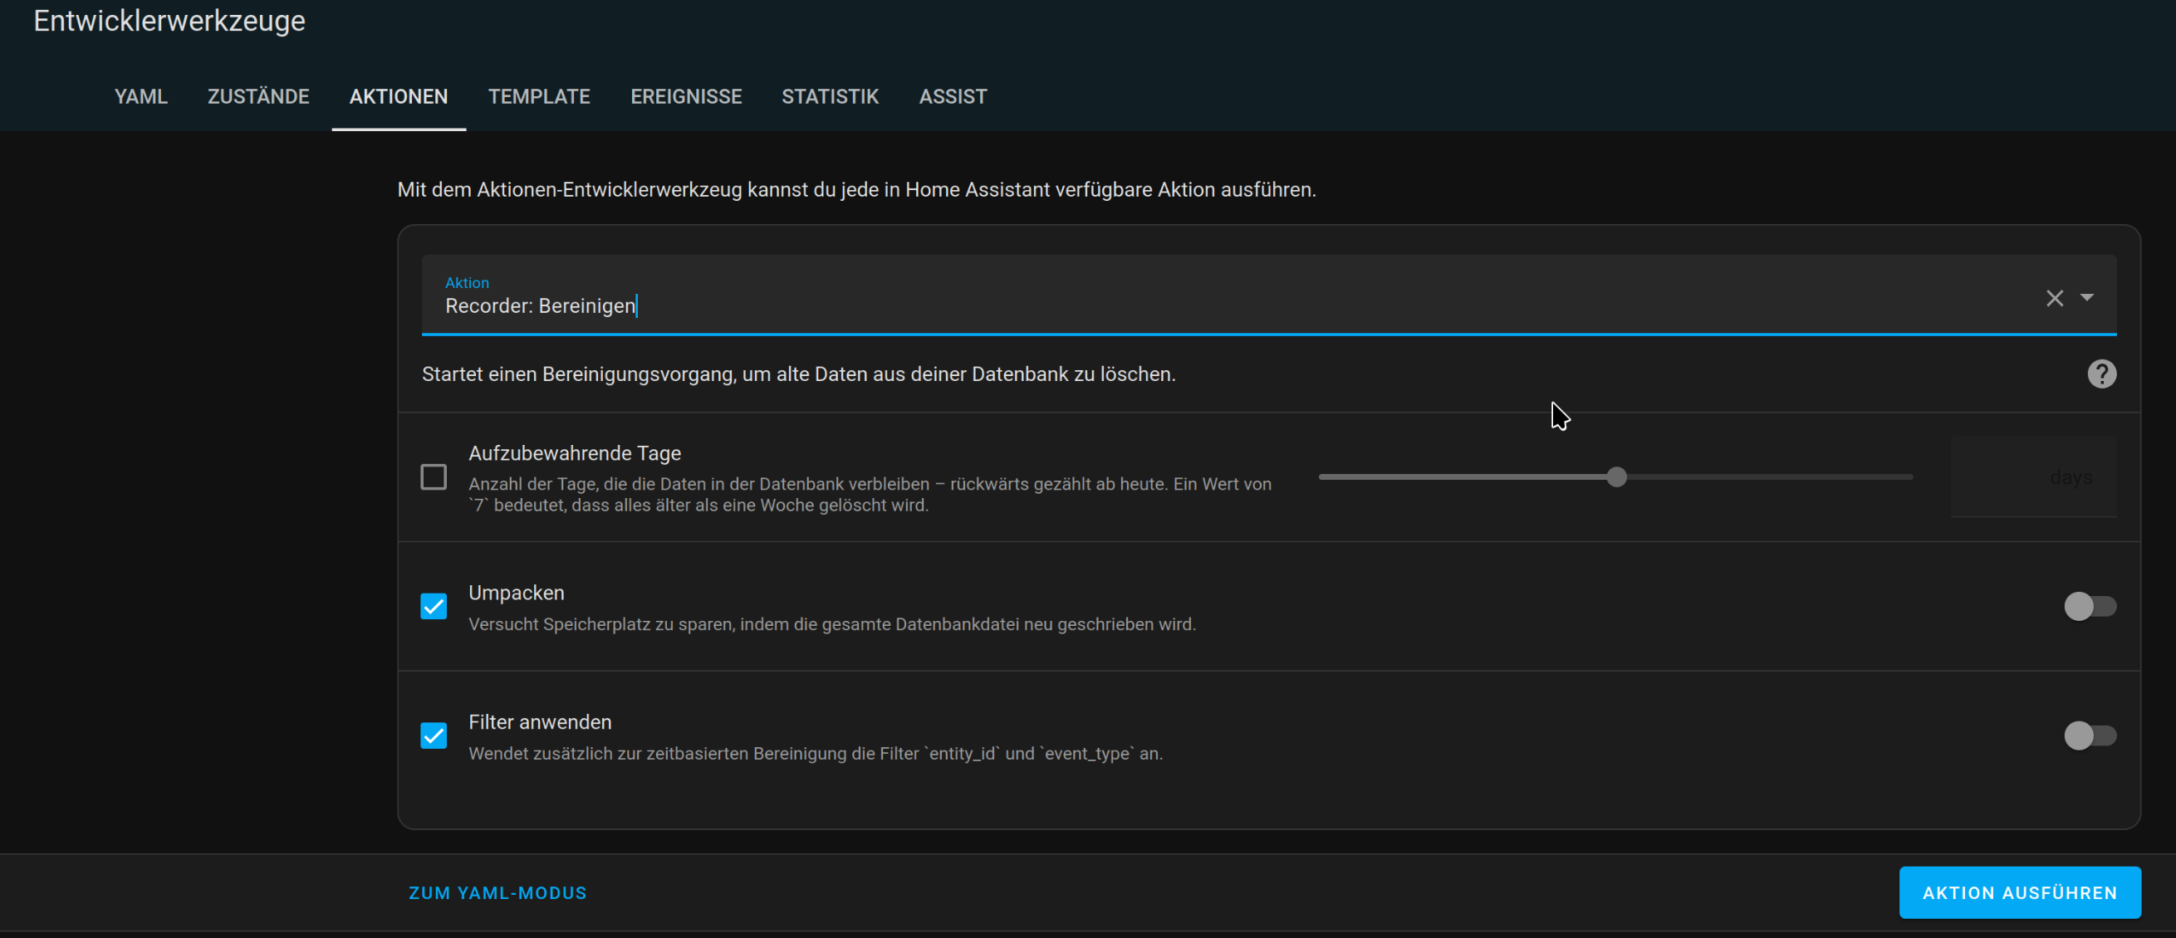Open the Ereignisse tab

coord(686,97)
